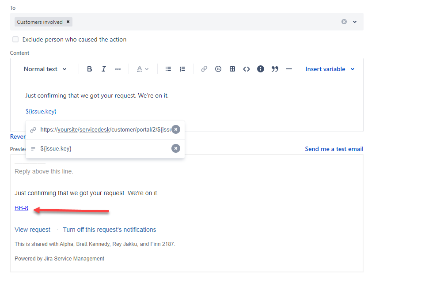Click Send me a test email
This screenshot has height=283, width=421.
click(334, 149)
